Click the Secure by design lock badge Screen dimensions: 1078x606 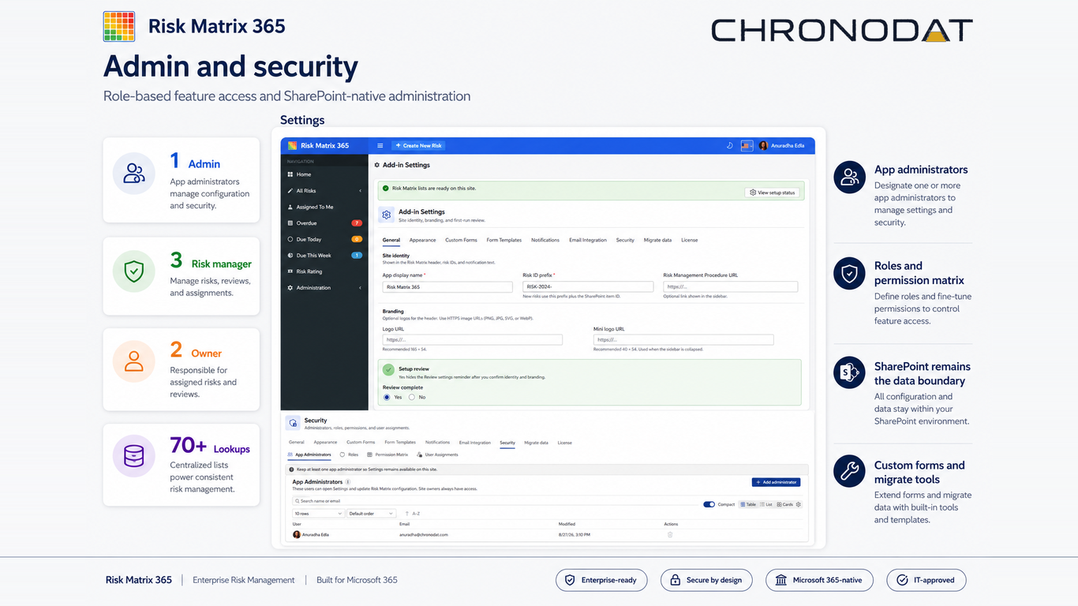coord(706,580)
